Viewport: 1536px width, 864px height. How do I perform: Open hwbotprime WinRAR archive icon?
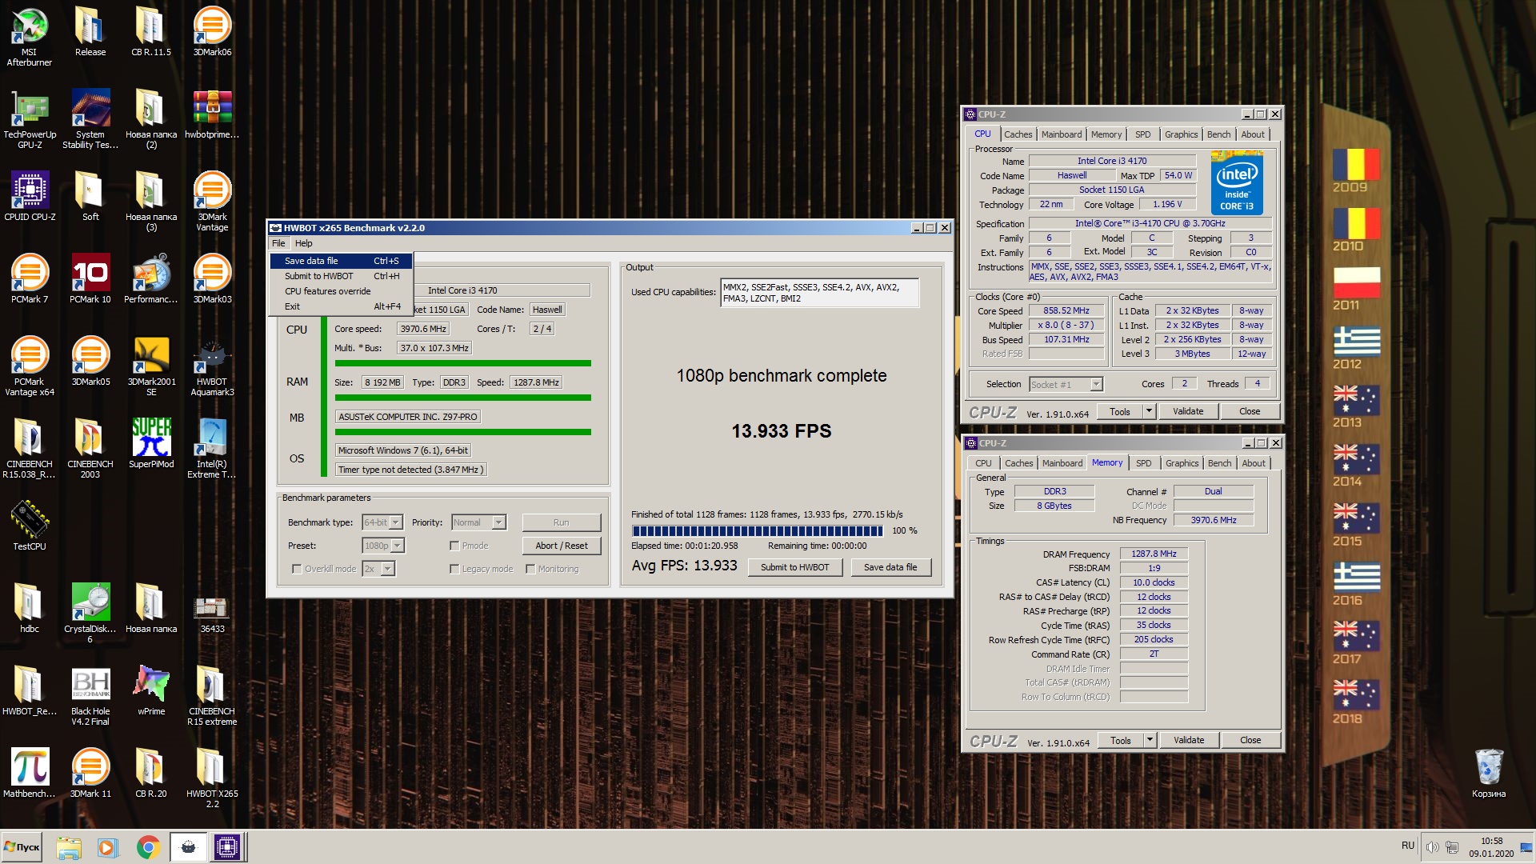[x=212, y=113]
